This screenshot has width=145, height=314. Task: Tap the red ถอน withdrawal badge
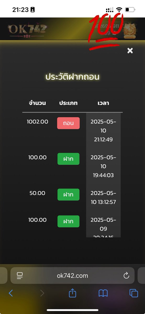point(68,123)
